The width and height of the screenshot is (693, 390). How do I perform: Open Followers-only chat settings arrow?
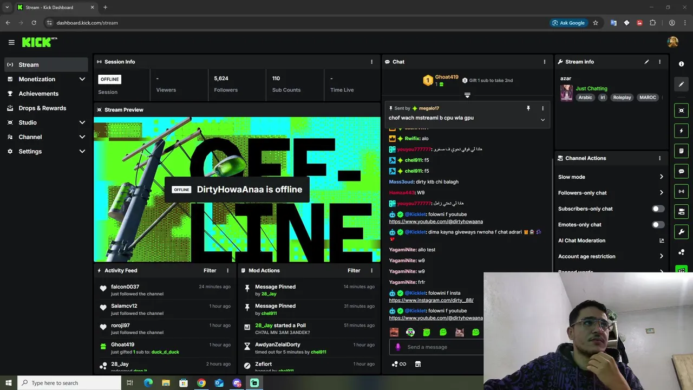(661, 193)
